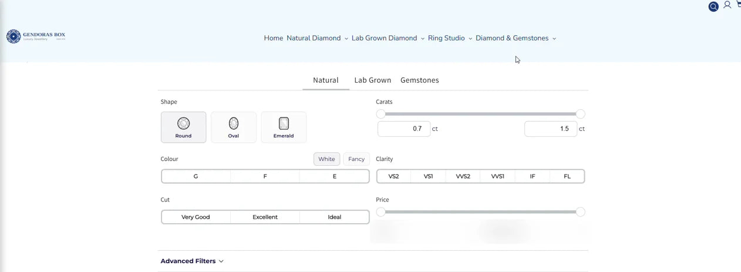Focus the minimum carat field 0.7
The image size is (741, 272).
(404, 129)
